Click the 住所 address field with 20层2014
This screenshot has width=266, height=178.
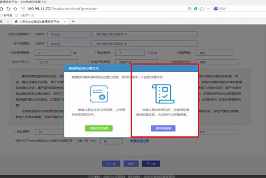tap(145, 34)
